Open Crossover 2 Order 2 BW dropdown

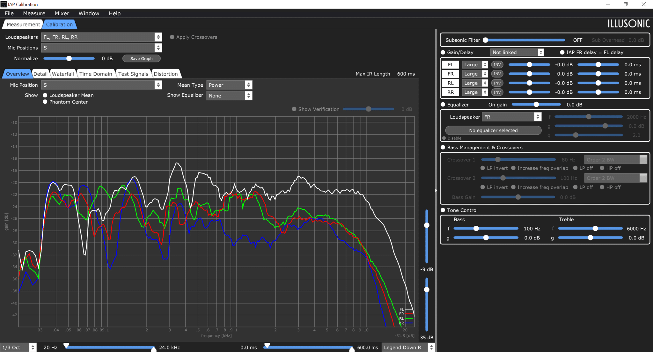tap(616, 178)
